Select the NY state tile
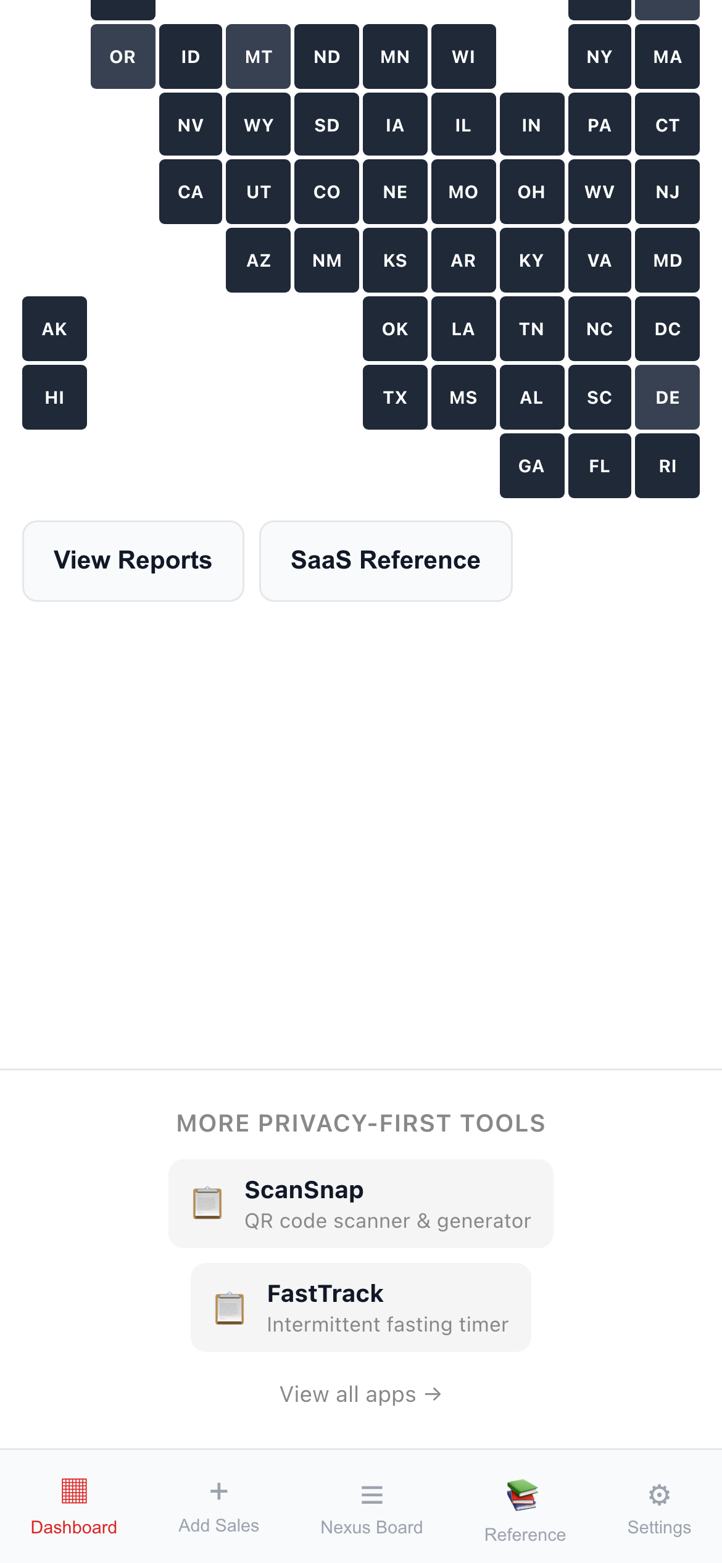The width and height of the screenshot is (722, 1563). coord(599,56)
